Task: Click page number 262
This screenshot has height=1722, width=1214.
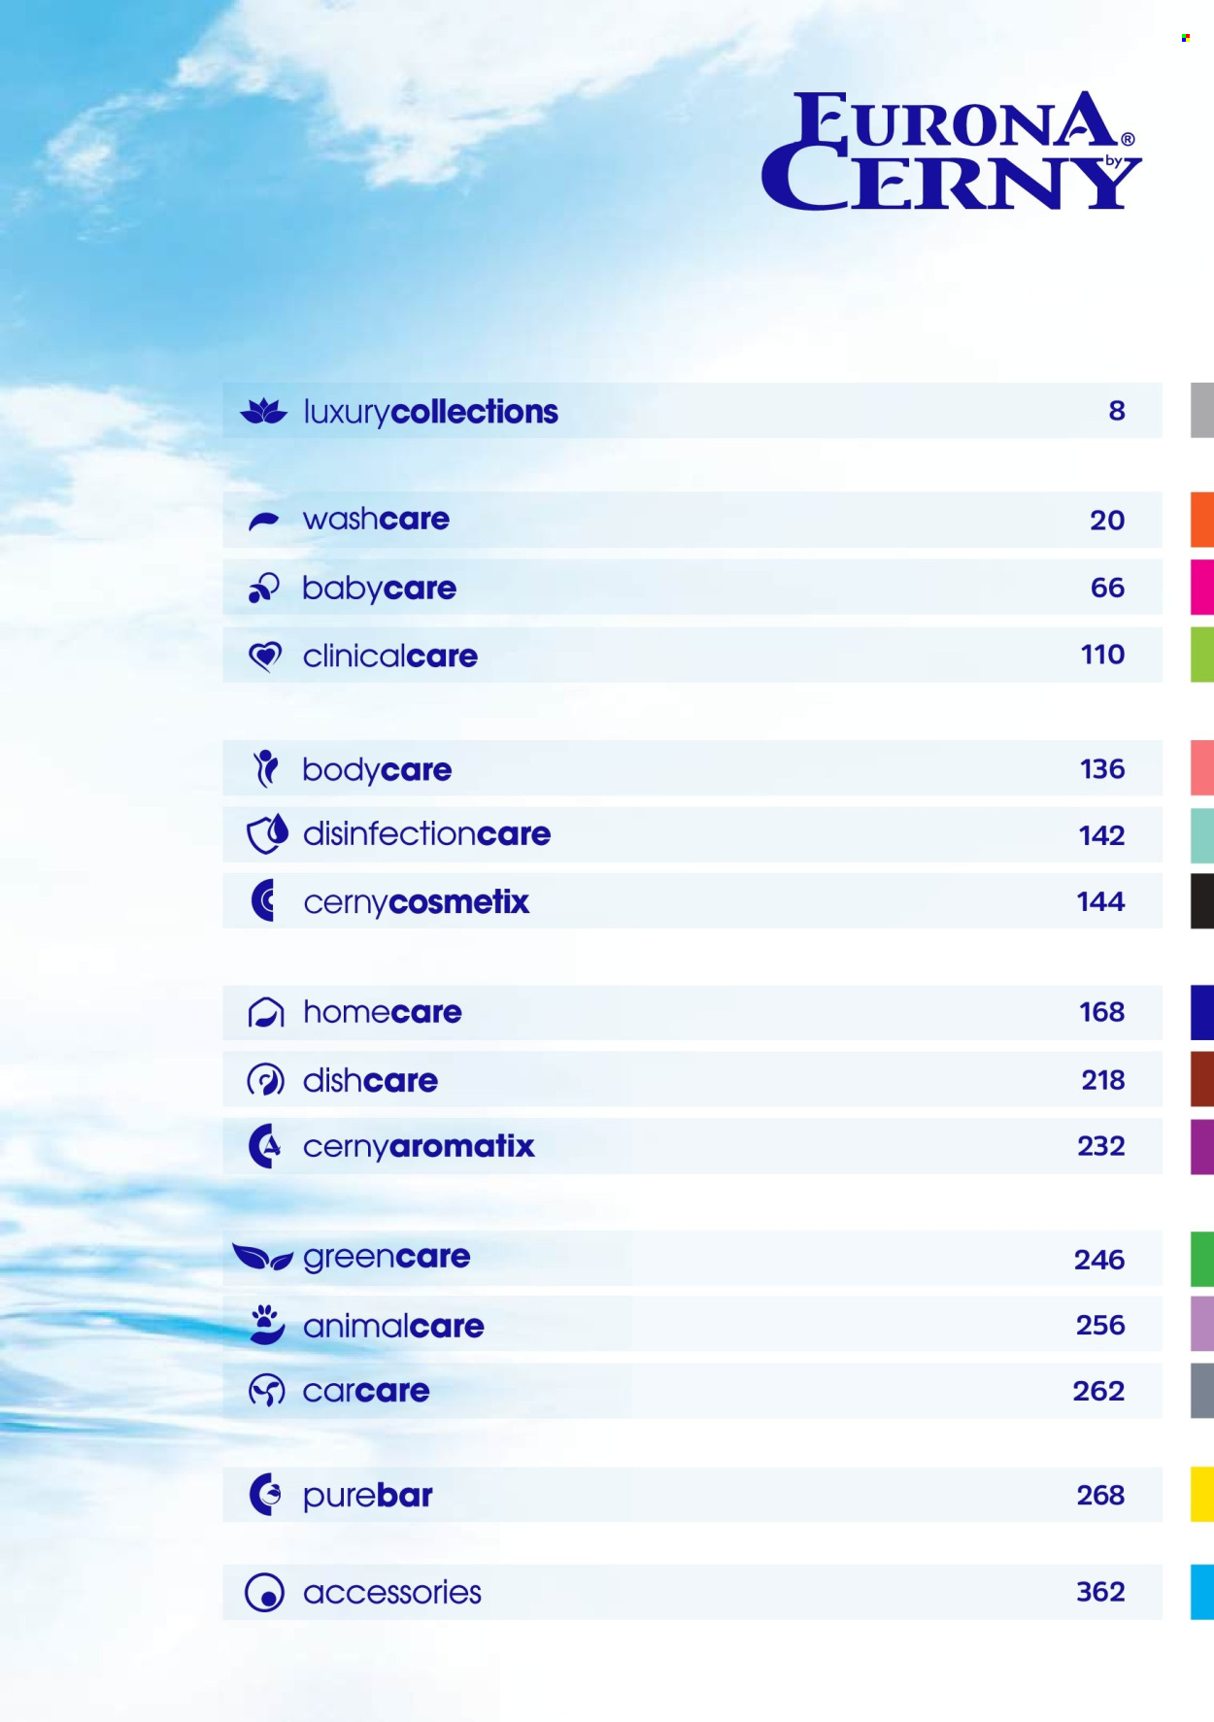Action: [1098, 1391]
